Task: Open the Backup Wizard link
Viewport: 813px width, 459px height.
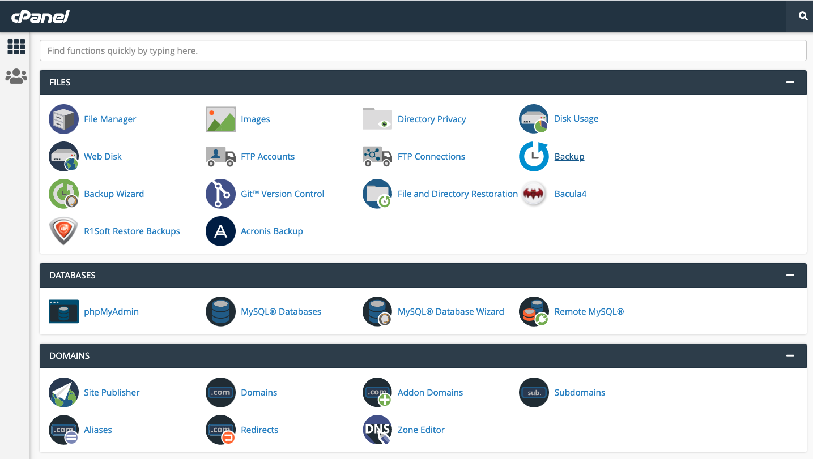Action: pos(114,194)
